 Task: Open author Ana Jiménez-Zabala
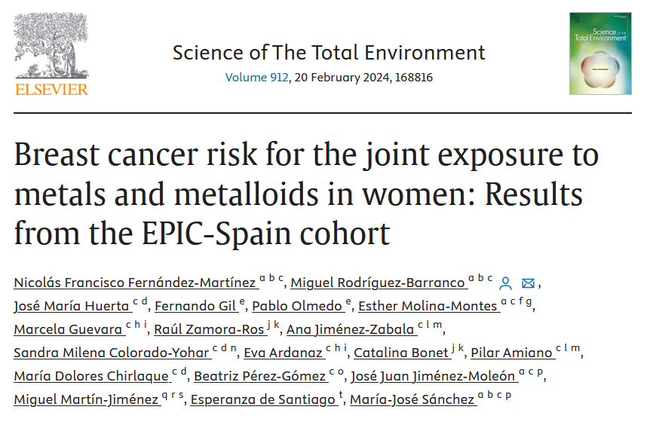tap(350, 330)
